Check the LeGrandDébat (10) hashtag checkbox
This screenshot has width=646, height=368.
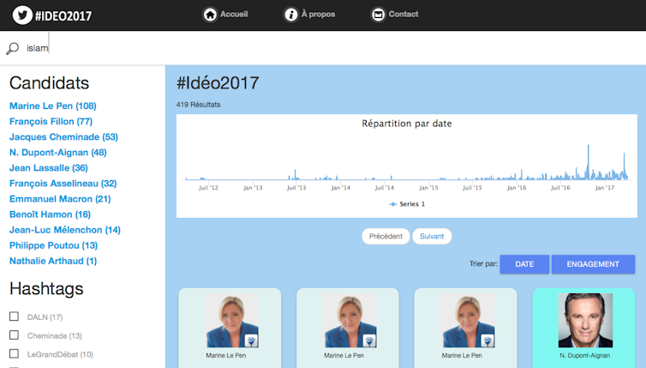(x=14, y=353)
